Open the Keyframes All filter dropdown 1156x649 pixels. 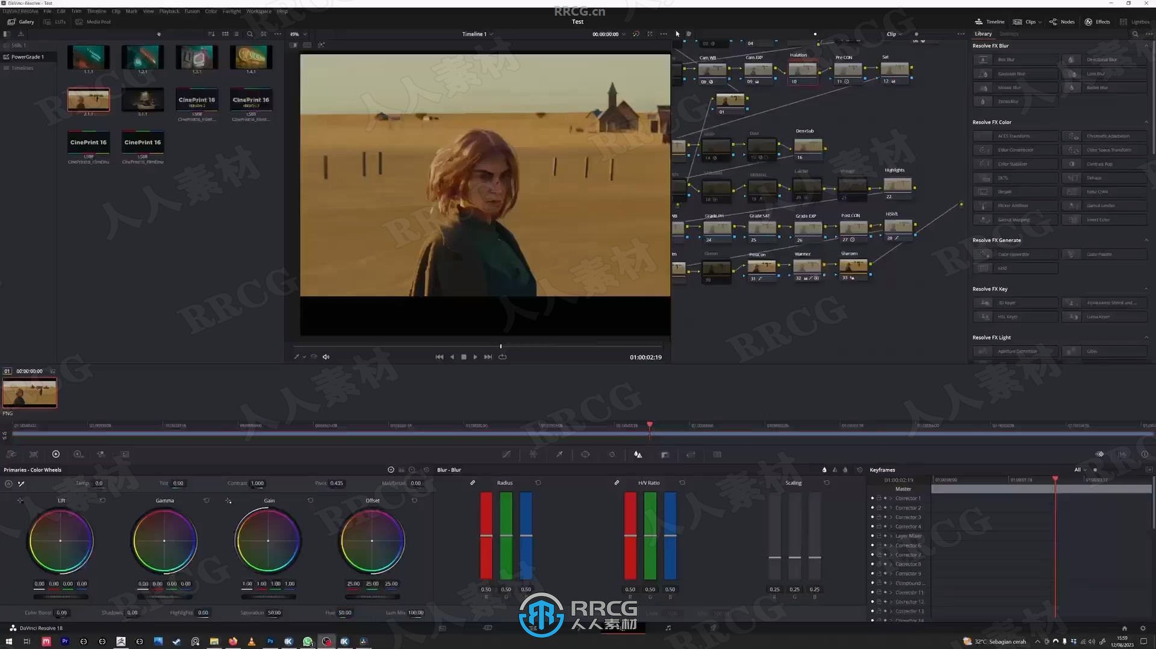click(1081, 470)
